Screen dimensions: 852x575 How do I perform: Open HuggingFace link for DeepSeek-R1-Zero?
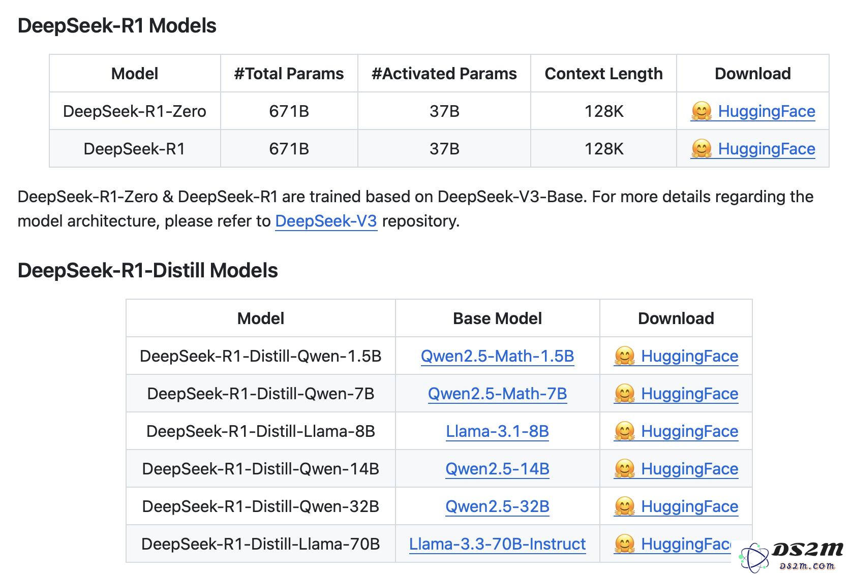(x=753, y=111)
